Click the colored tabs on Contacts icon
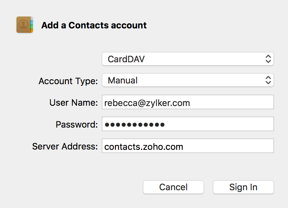This screenshot has height=208, width=288. 32,25
